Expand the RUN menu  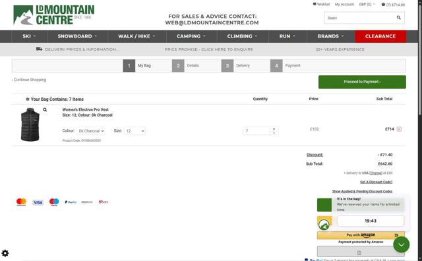pos(287,36)
